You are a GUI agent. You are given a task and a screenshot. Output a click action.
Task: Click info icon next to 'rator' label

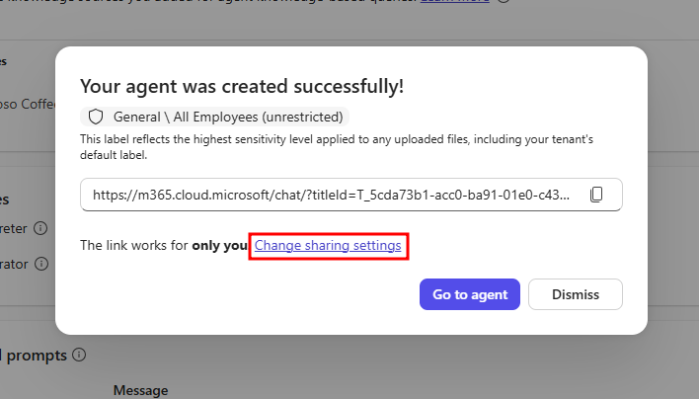coord(40,264)
